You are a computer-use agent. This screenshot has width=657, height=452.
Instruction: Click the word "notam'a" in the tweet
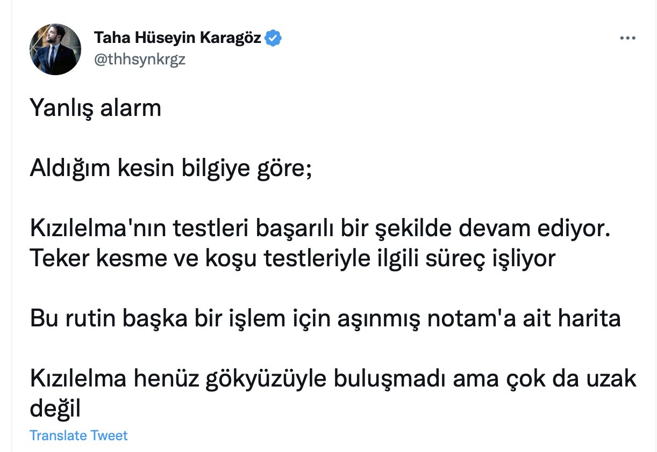coord(467,319)
